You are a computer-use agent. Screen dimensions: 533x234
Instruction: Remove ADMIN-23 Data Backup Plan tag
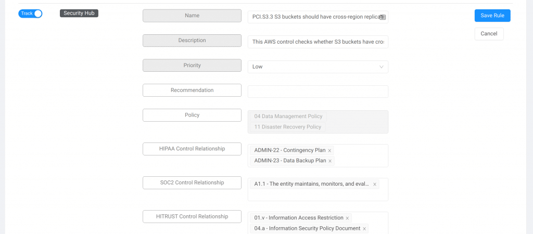coord(329,161)
